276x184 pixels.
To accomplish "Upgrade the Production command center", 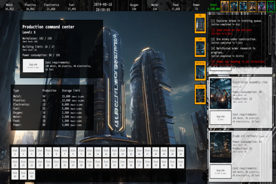I will 33,65.
